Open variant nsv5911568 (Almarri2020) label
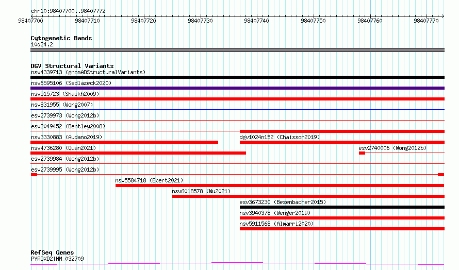The image size is (459, 270). tap(276, 224)
